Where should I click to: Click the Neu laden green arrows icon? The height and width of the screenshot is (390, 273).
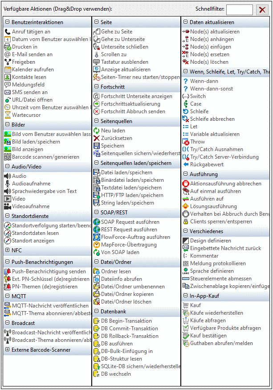[x=97, y=131]
